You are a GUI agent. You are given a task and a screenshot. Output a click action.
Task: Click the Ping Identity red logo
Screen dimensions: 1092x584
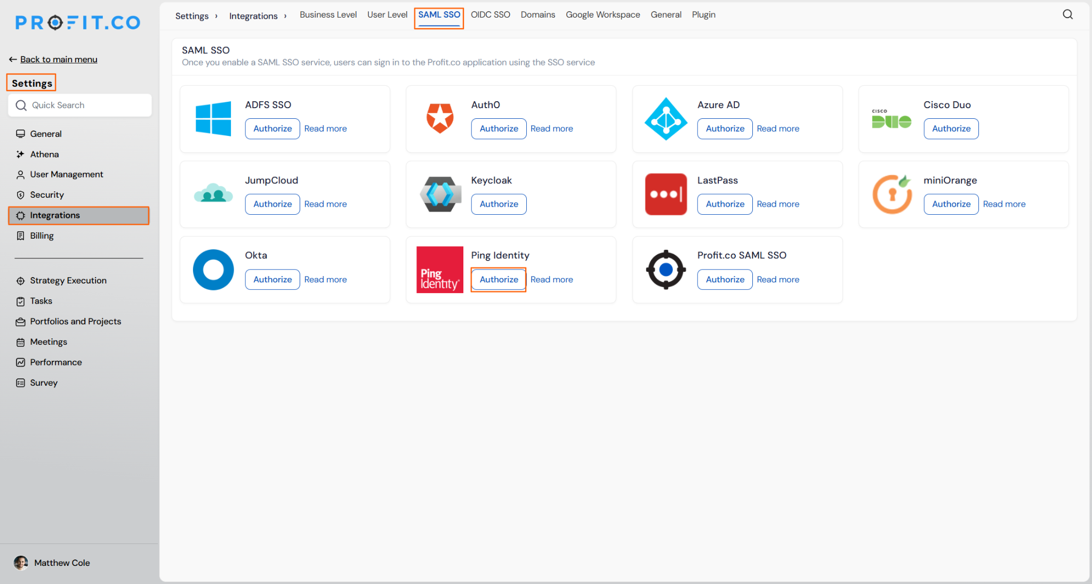click(x=440, y=270)
